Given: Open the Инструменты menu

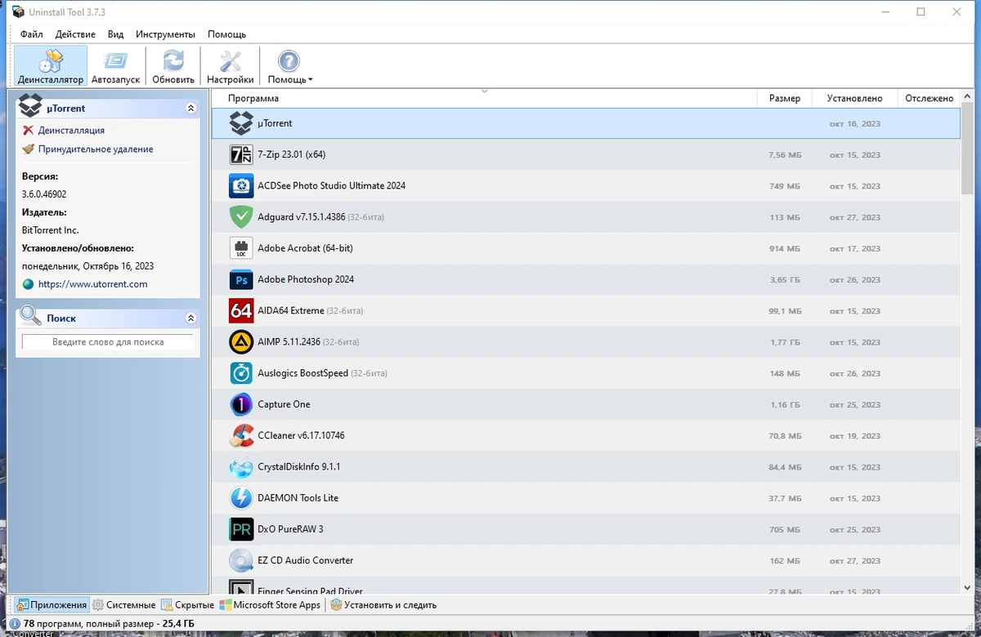Looking at the screenshot, I should click(x=165, y=34).
